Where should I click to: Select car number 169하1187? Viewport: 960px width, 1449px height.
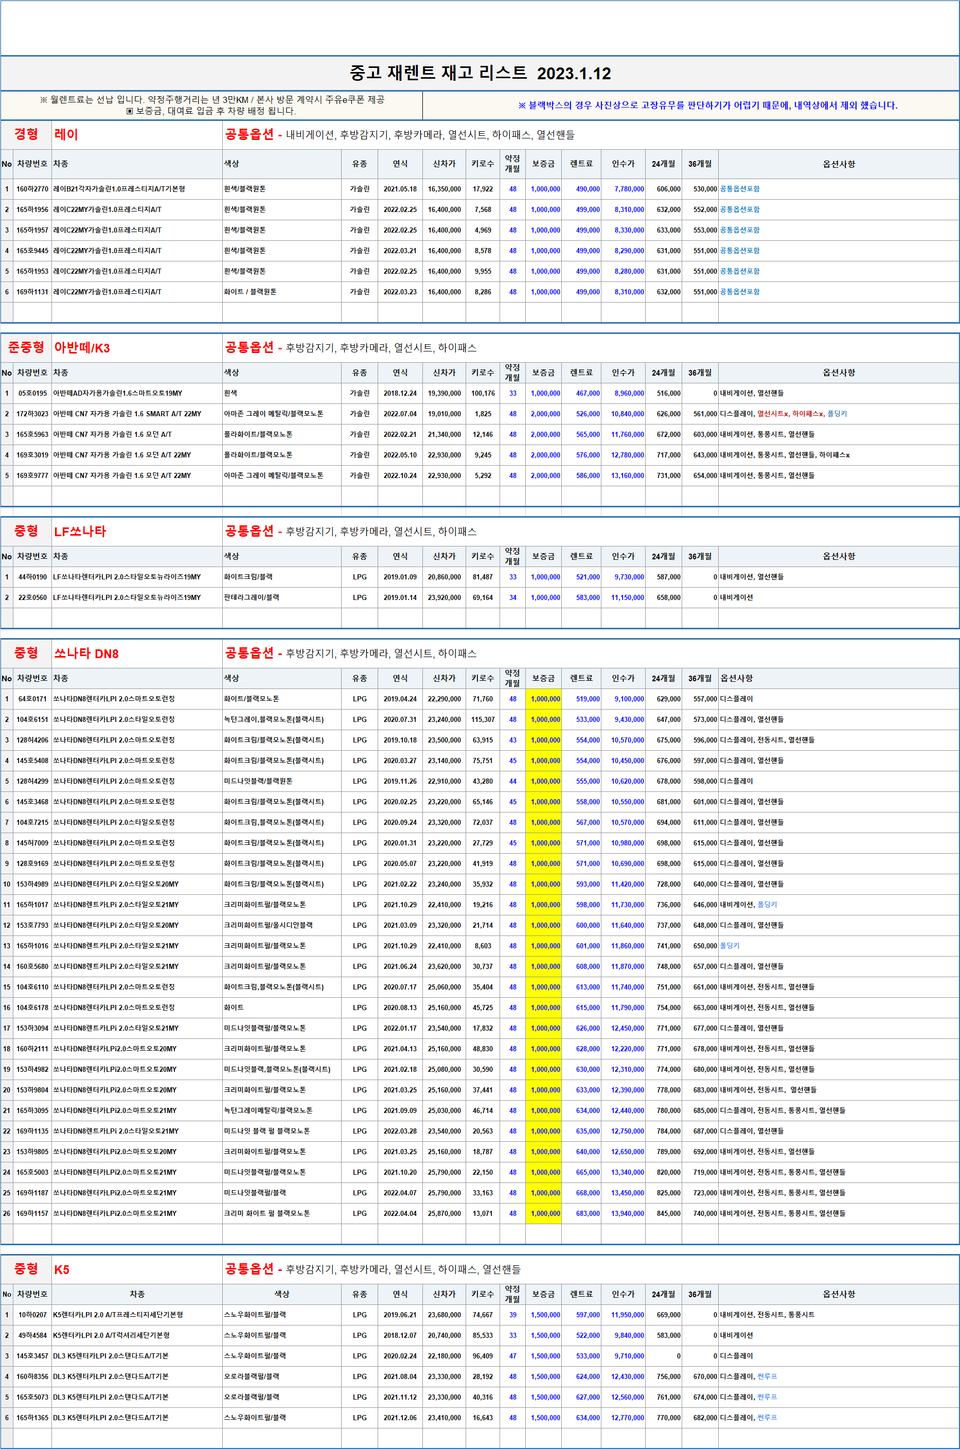coord(32,1193)
